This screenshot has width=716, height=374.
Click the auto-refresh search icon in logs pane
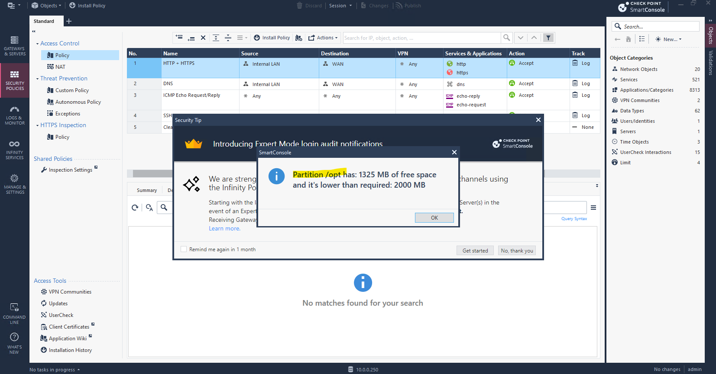[x=149, y=208]
